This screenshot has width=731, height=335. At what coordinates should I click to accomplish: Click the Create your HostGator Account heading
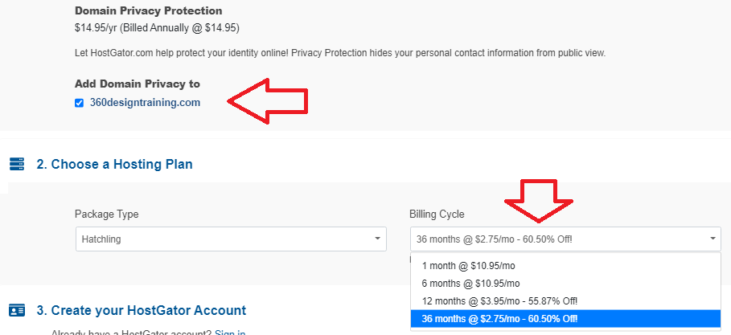pyautogui.click(x=142, y=310)
